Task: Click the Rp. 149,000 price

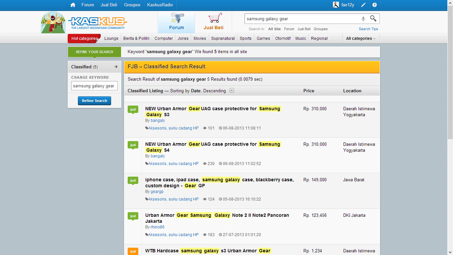Action: [x=315, y=180]
